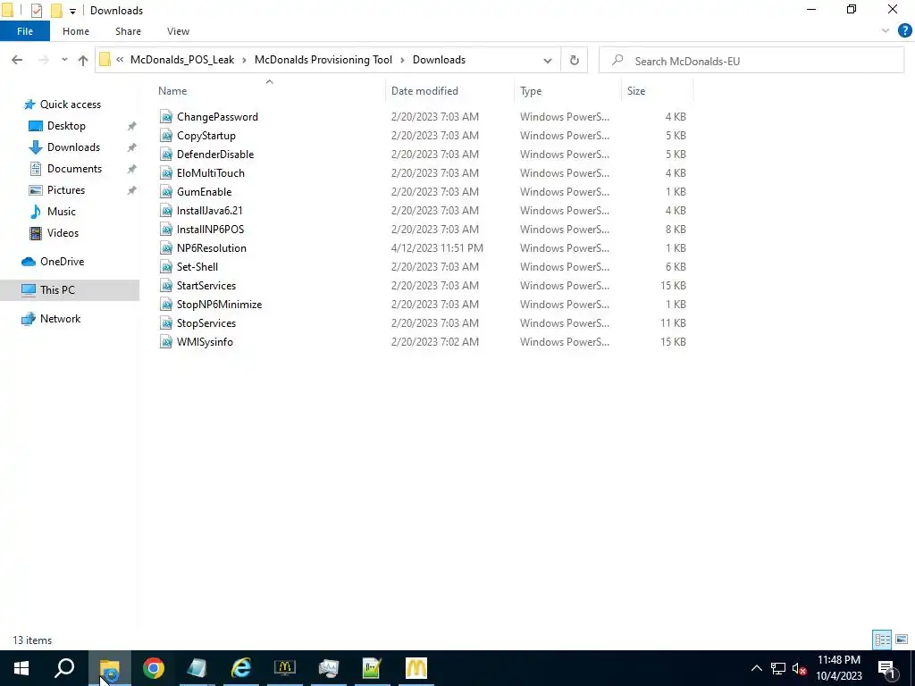Viewport: 915px width, 686px height.
Task: Refresh the Downloads folder view
Action: (575, 60)
